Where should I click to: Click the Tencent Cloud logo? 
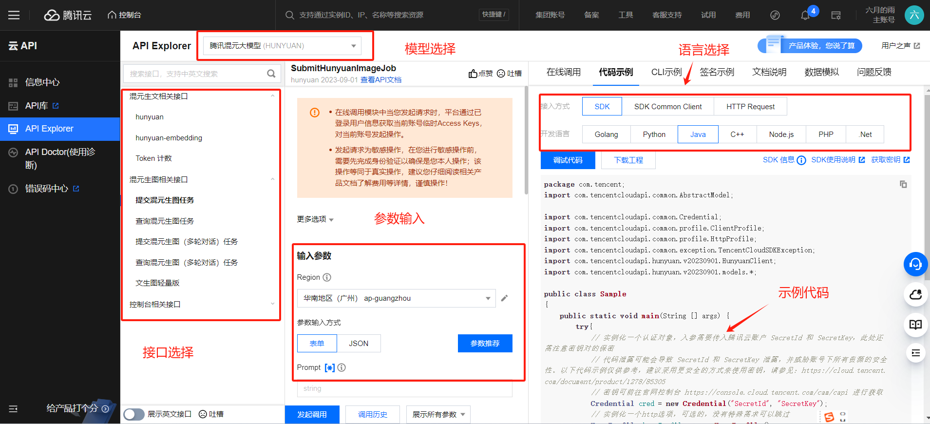68,15
